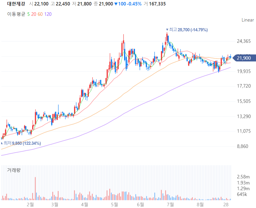Click the 3월 date axis label
The width and height of the screenshot is (256, 208).
click(x=55, y=204)
